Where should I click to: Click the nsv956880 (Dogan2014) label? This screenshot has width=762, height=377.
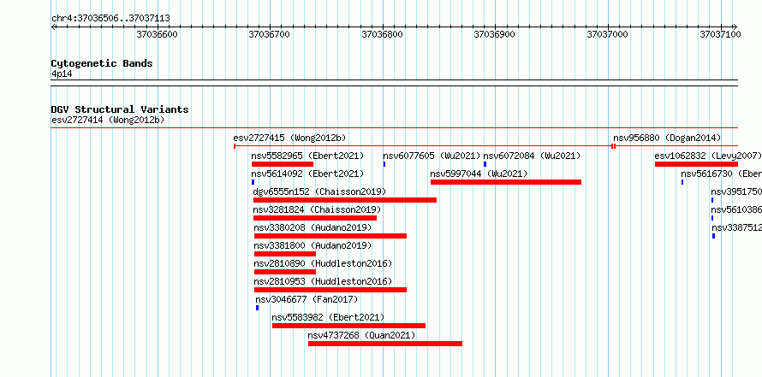coord(667,138)
